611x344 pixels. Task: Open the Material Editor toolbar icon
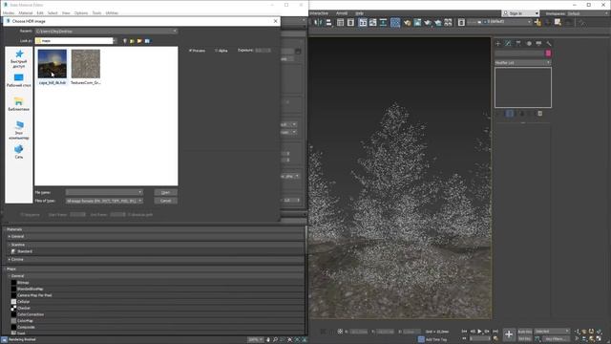point(395,23)
